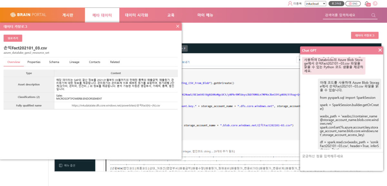The height and width of the screenshot is (186, 387).
Task: Click the 손익Fact202101_03.csv title
Action: 25,48
